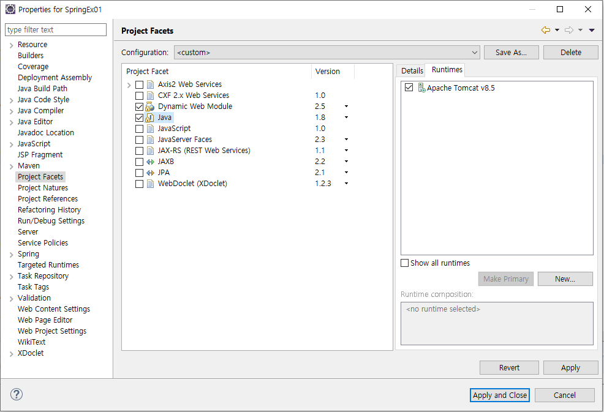The width and height of the screenshot is (604, 412).
Task: Open the JAX-RS version dropdown
Action: 346,151
